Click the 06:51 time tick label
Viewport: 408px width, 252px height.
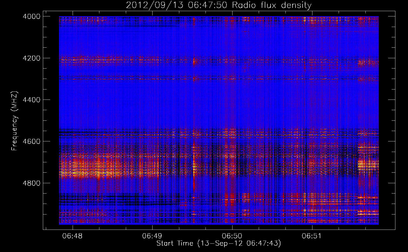coord(312,236)
